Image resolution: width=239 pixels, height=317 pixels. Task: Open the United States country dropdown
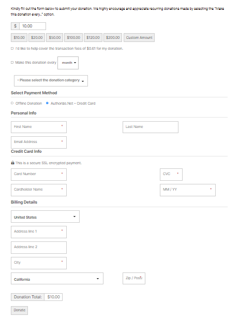(45, 217)
